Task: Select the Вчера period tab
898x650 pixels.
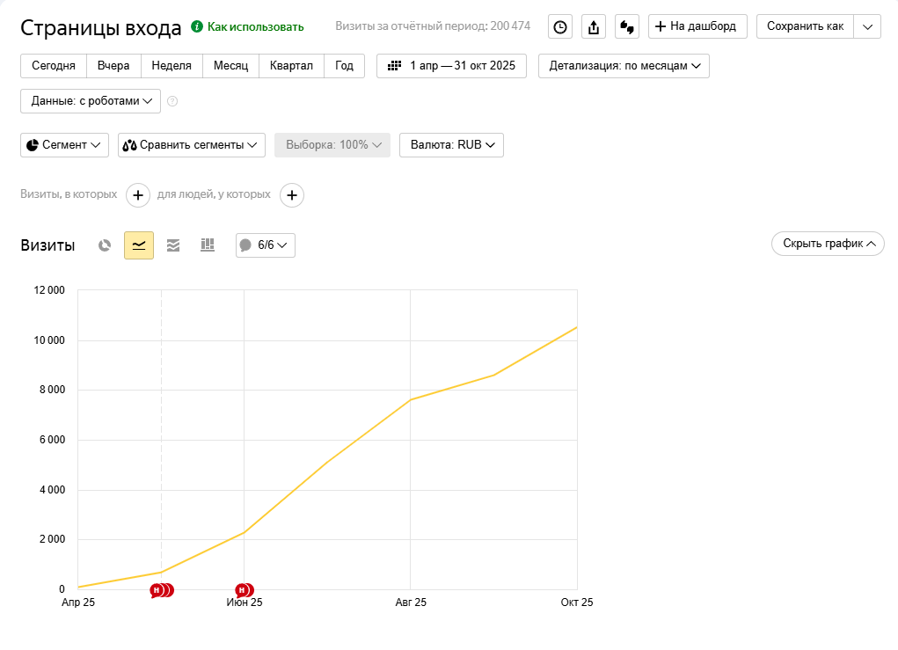Action: [113, 65]
